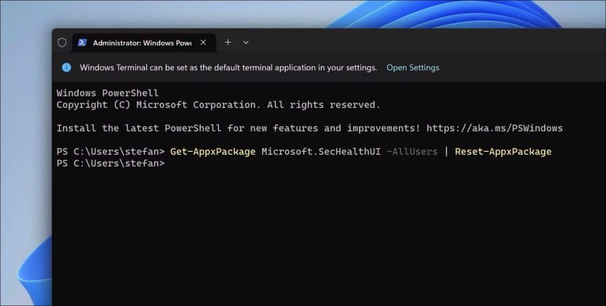Click the https://aka.ms/PSWindows link text
The height and width of the screenshot is (306, 606).
pyautogui.click(x=495, y=128)
